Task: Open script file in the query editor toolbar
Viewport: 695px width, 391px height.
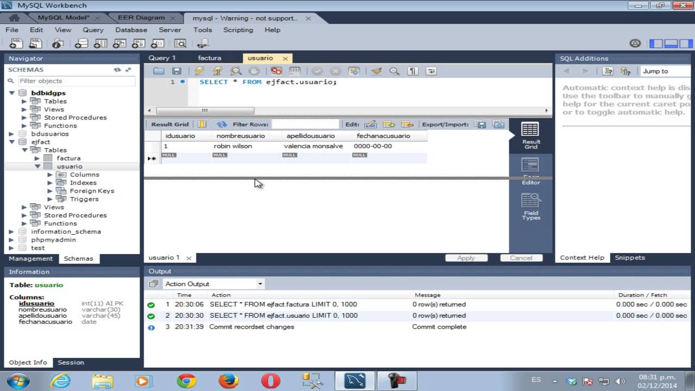Action: click(x=159, y=71)
